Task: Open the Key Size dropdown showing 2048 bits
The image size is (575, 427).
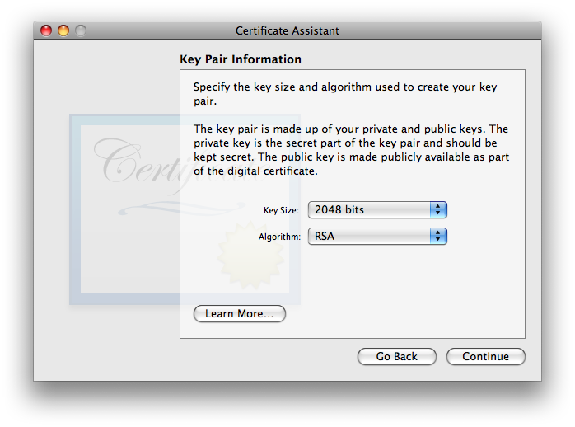Action: tap(377, 210)
